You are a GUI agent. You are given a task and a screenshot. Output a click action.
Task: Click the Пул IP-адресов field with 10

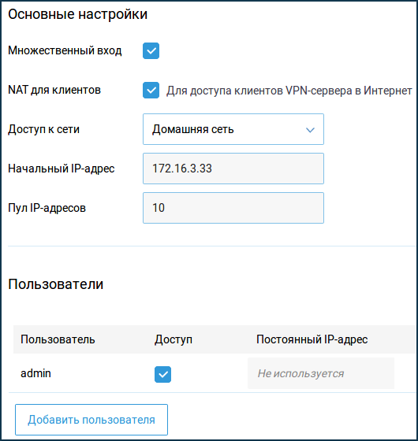click(233, 208)
